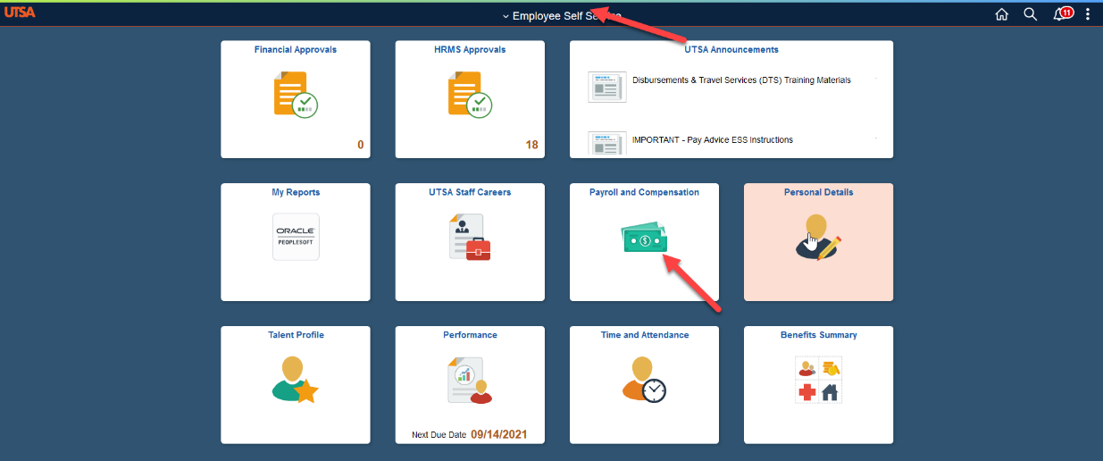Open the three-dot actions menu
The image size is (1103, 461).
point(1087,14)
